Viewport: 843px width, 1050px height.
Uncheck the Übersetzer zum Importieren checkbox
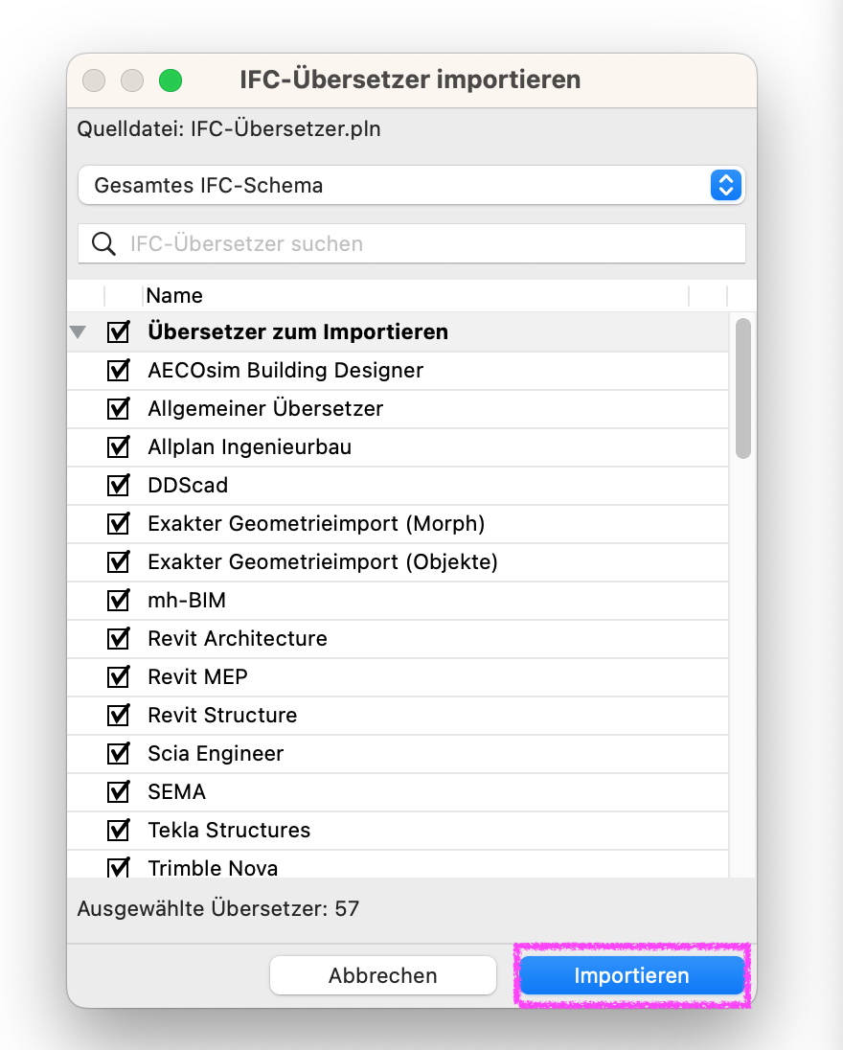tap(119, 332)
